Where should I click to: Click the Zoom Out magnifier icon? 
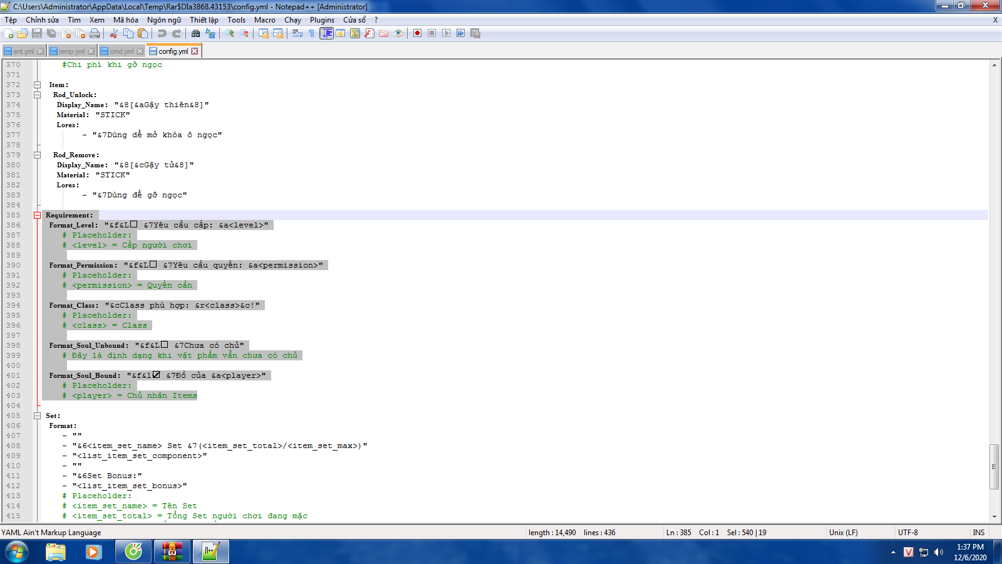click(244, 33)
